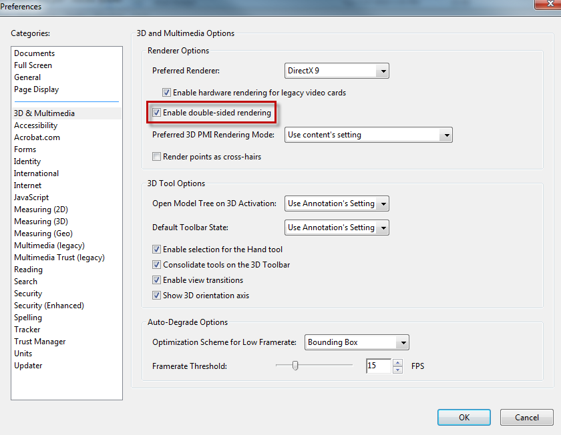Confirm preferences with OK
Viewport: 561px width, 435px height.
point(463,417)
